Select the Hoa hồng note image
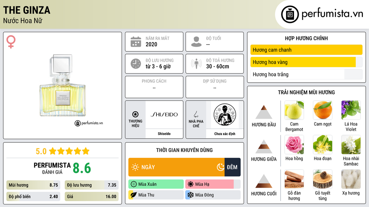This screenshot has height=207, width=369. coord(294,144)
